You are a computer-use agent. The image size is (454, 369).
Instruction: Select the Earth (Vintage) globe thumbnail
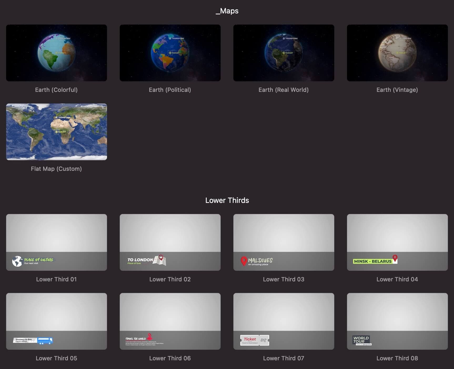pyautogui.click(x=397, y=53)
